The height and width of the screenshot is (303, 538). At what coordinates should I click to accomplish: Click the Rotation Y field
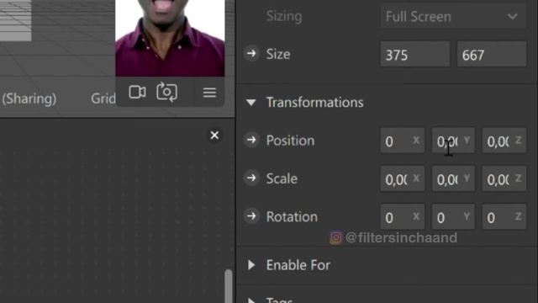click(x=453, y=217)
